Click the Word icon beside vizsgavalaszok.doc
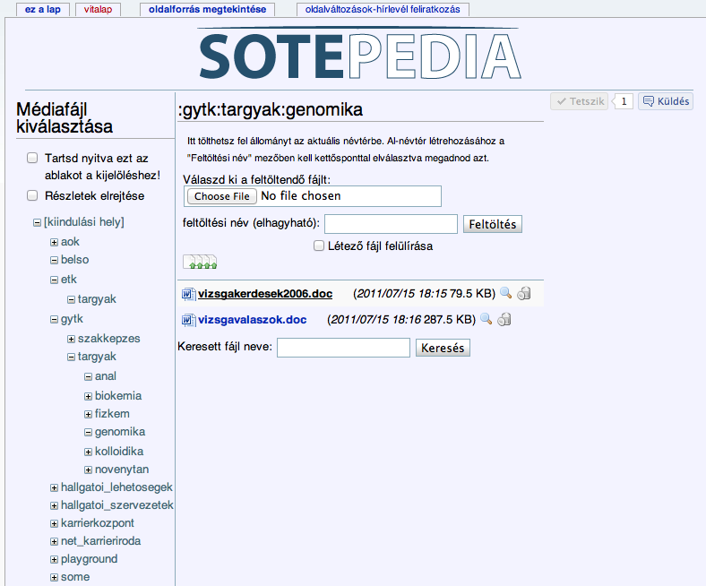The width and height of the screenshot is (706, 586). [x=188, y=320]
